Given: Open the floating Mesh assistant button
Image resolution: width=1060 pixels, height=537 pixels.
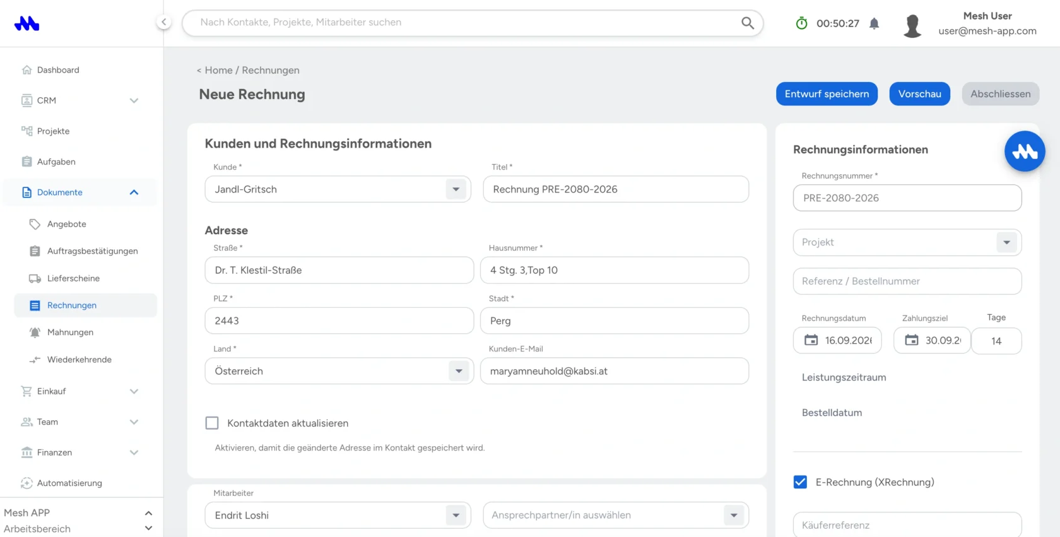Looking at the screenshot, I should (1025, 151).
